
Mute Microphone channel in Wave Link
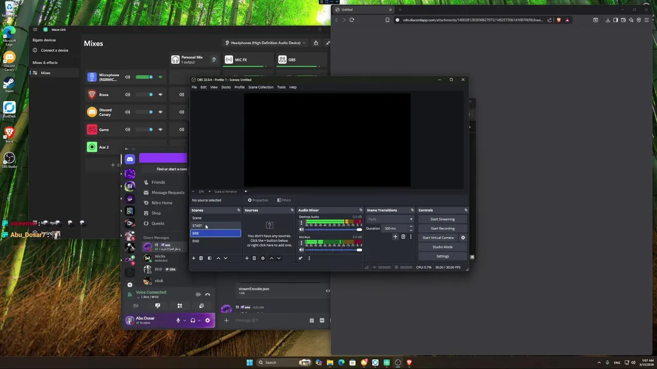click(127, 77)
